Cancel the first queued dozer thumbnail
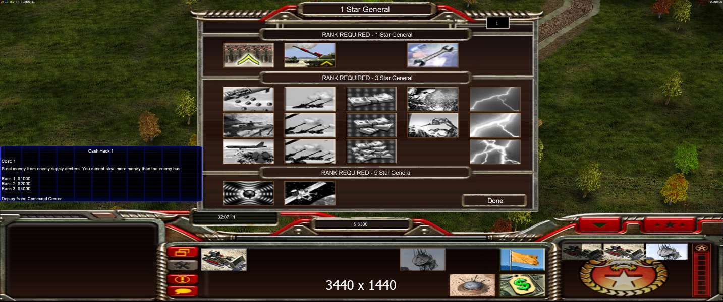723x302 pixels. pyautogui.click(x=582, y=252)
